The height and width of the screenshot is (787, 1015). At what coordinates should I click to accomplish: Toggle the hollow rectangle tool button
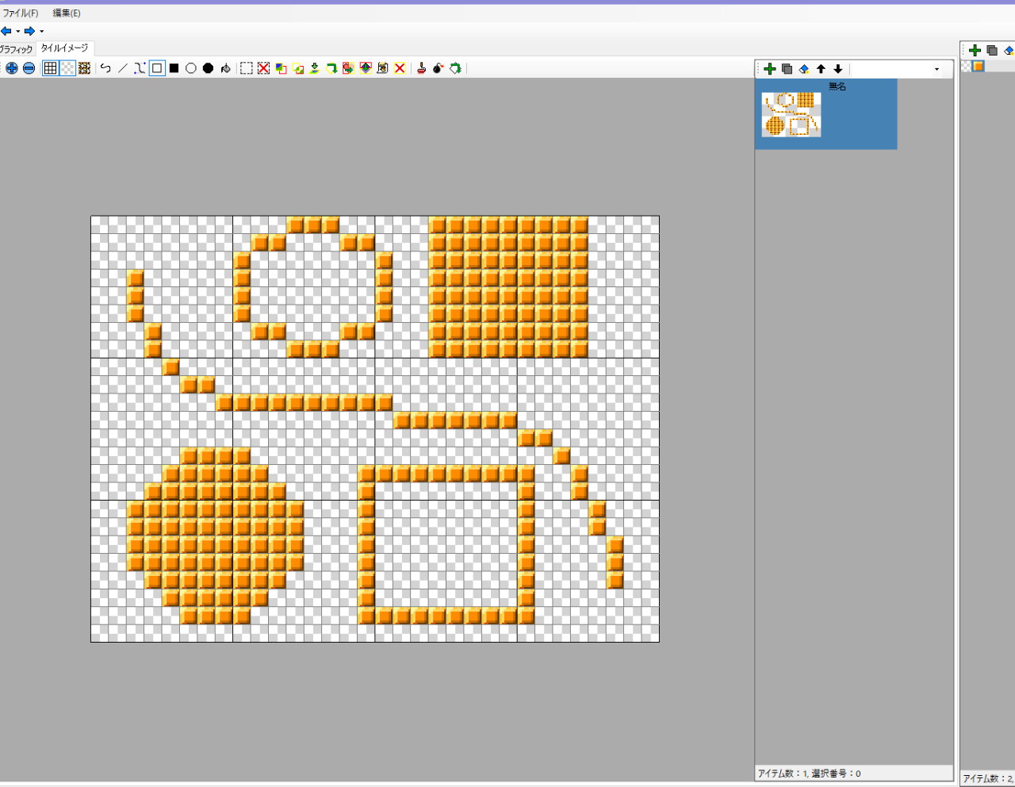click(157, 68)
